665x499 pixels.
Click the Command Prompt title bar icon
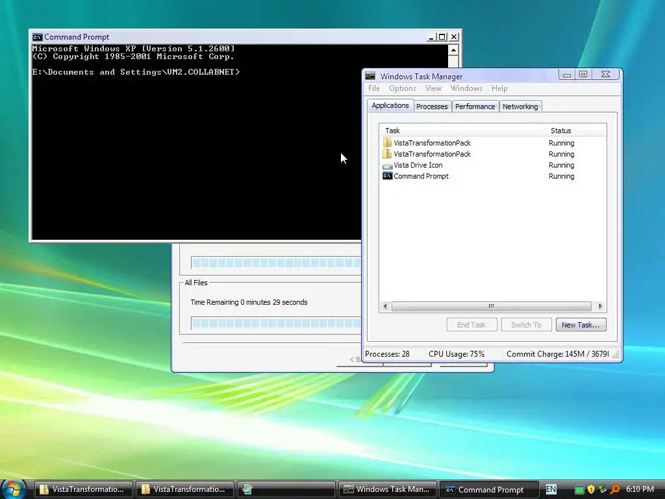coord(37,37)
